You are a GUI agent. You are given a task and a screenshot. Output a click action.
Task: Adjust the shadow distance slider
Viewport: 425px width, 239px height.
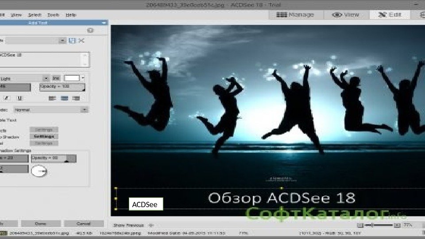click(14, 158)
